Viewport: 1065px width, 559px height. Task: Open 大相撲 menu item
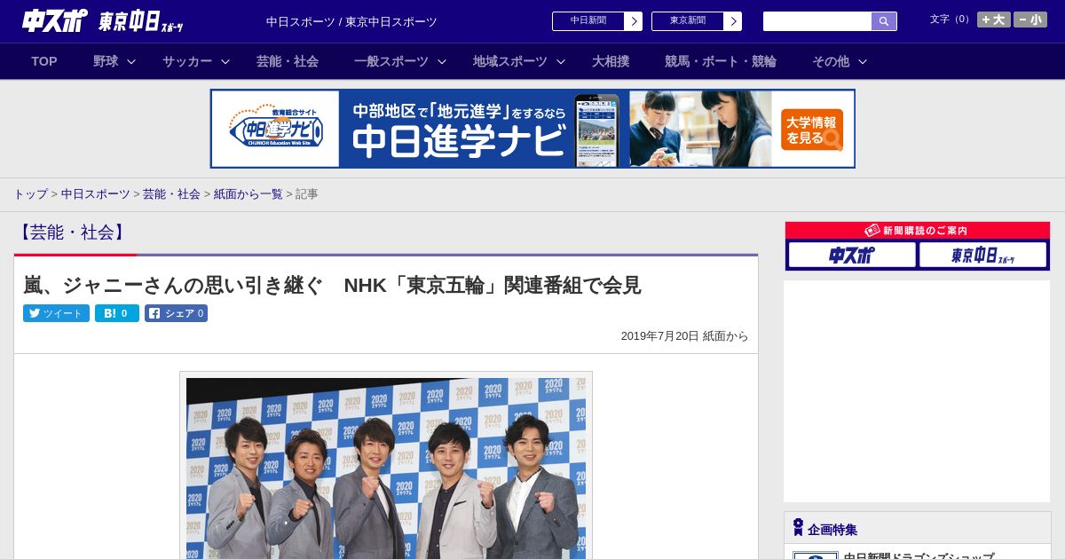coord(611,61)
